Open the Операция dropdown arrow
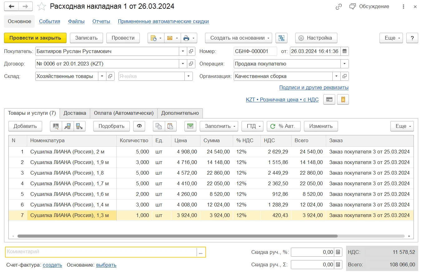Viewport: 421px width, 276px height. [x=345, y=64]
